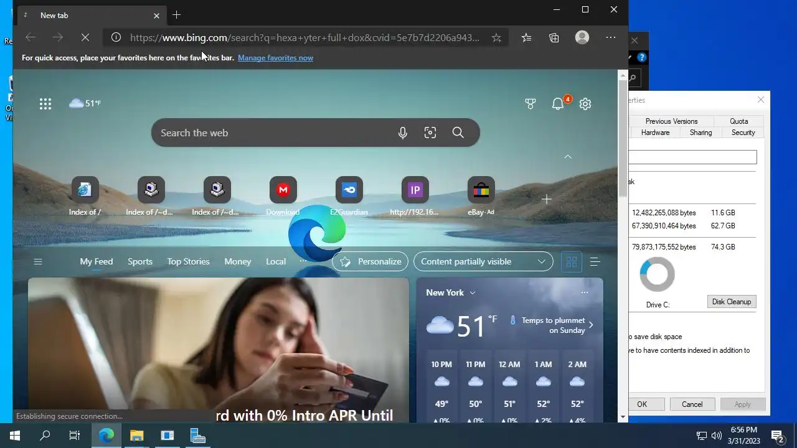Viewport: 797px width, 448px height.
Task: Add this page to favorites star
Action: tap(496, 37)
